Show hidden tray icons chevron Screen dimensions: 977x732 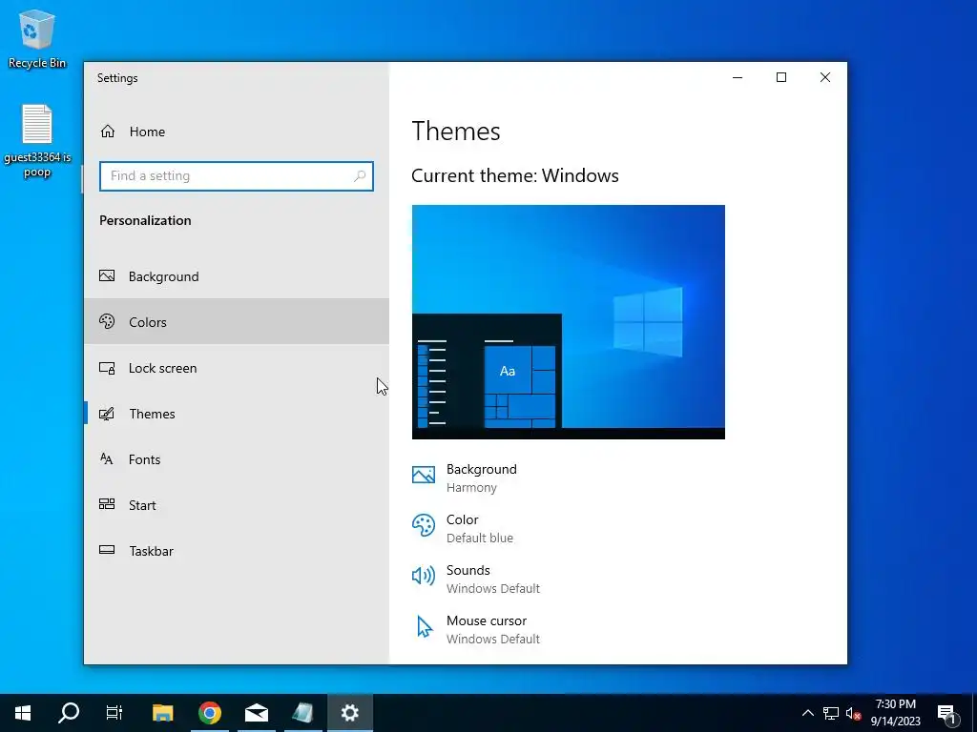coord(807,713)
